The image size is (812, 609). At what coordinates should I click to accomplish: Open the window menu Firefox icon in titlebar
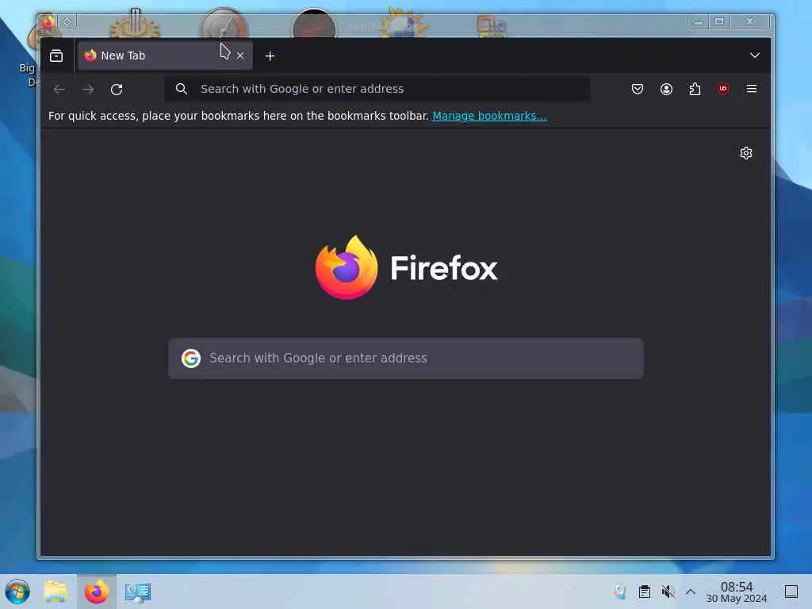[48, 21]
